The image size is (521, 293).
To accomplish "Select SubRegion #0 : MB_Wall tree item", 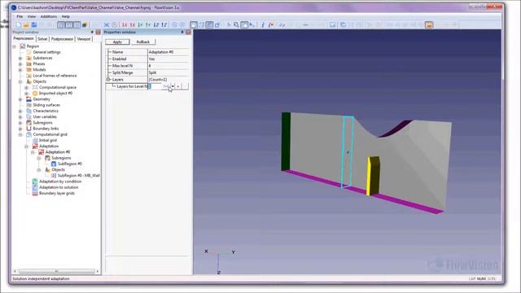I will click(x=79, y=176).
